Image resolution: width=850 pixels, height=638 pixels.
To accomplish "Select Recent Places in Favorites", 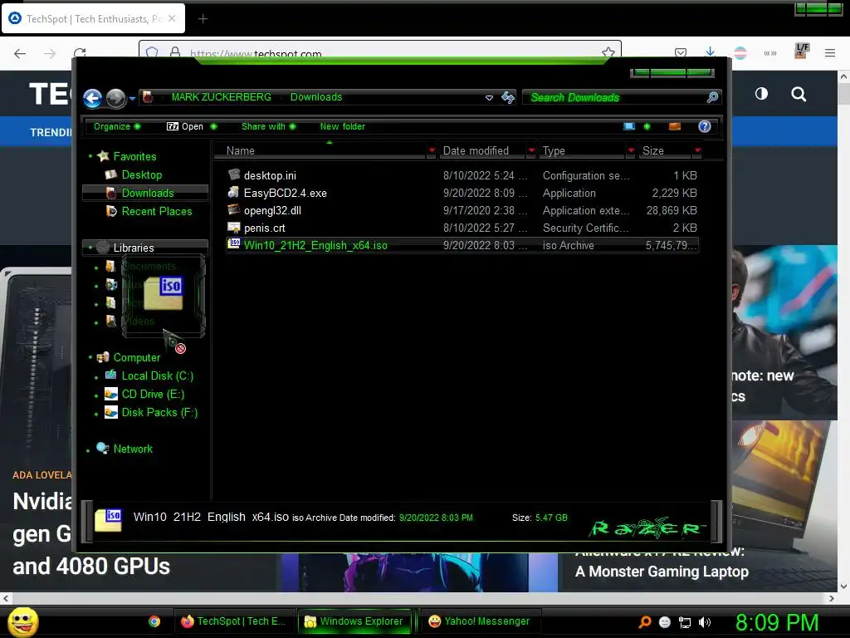I will (x=157, y=211).
